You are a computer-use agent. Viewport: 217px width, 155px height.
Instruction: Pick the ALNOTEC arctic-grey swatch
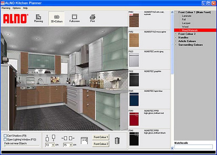point(134,60)
